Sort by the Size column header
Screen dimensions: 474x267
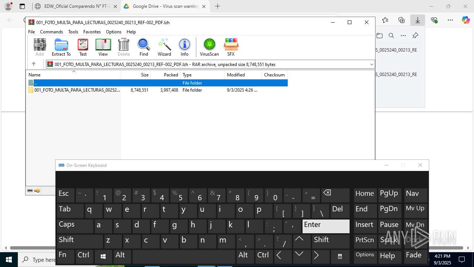(136, 75)
